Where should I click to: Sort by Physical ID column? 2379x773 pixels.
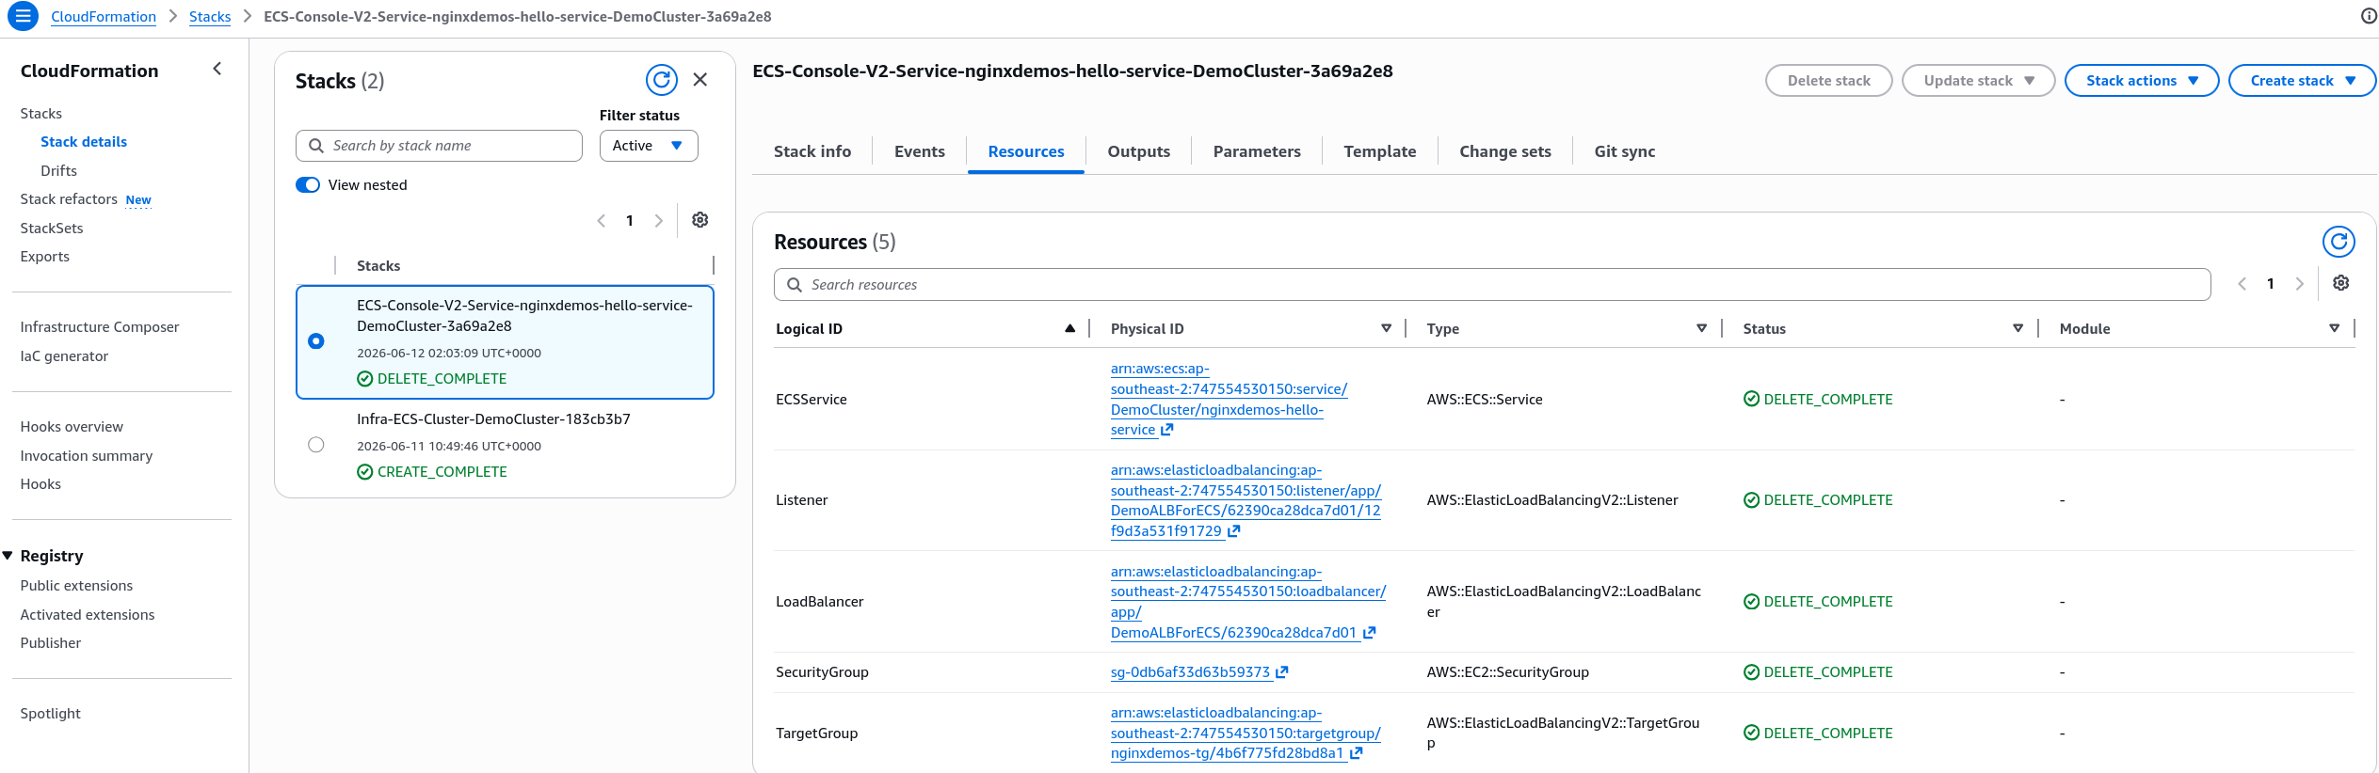(1387, 328)
